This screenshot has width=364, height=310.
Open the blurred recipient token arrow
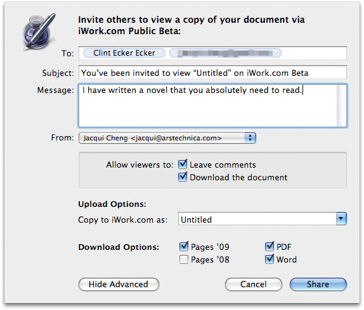coord(276,53)
